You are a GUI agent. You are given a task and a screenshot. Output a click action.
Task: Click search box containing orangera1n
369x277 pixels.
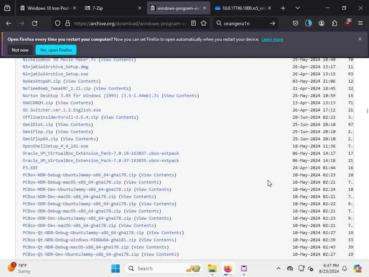[x=245, y=23]
